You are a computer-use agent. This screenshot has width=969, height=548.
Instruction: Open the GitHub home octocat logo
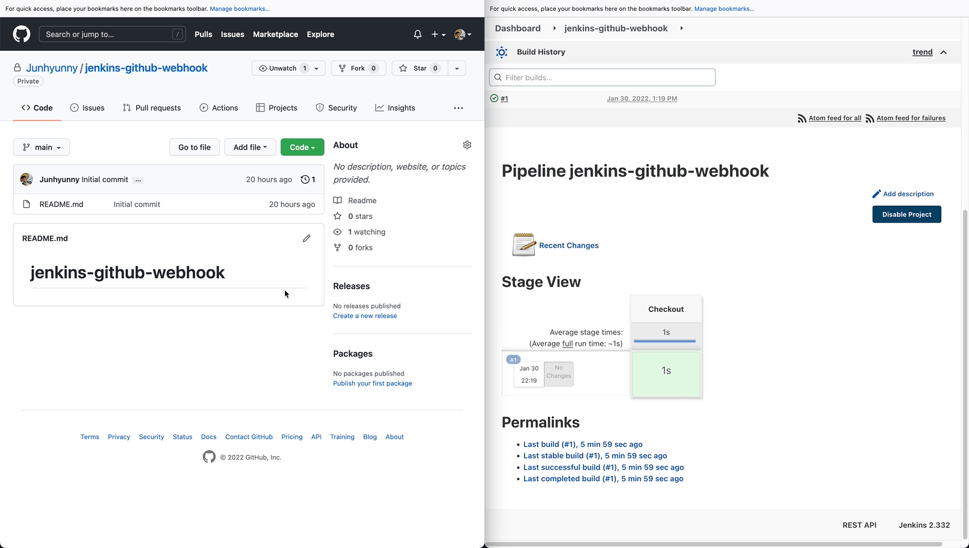(22, 34)
